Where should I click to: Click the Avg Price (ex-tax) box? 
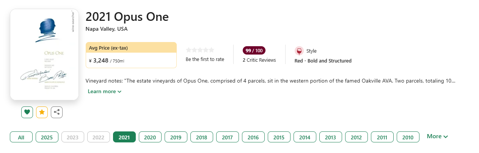(131, 55)
